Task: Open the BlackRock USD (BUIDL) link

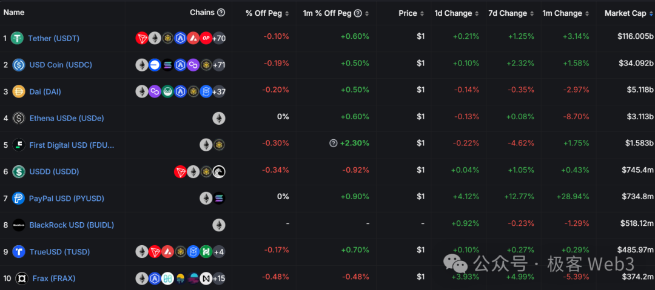Action: (x=72, y=225)
